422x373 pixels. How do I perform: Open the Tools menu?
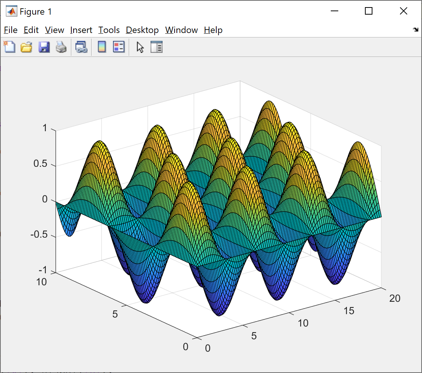pyautogui.click(x=109, y=30)
